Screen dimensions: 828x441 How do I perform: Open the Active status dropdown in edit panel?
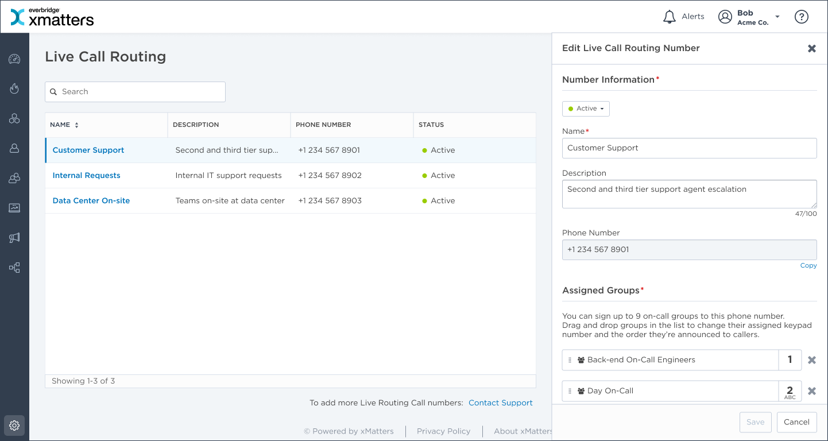click(586, 109)
